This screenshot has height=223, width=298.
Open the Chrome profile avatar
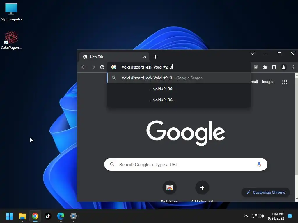point(283,67)
